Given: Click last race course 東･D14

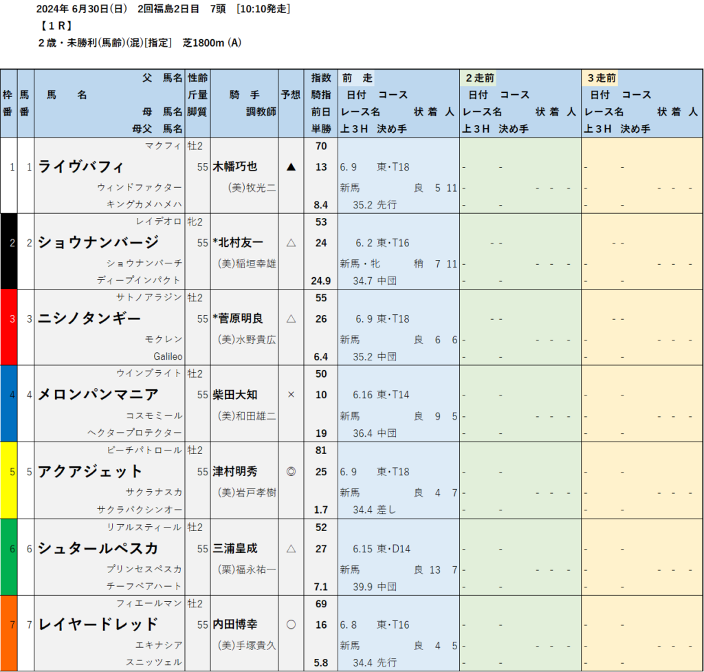Looking at the screenshot, I should tap(393, 548).
